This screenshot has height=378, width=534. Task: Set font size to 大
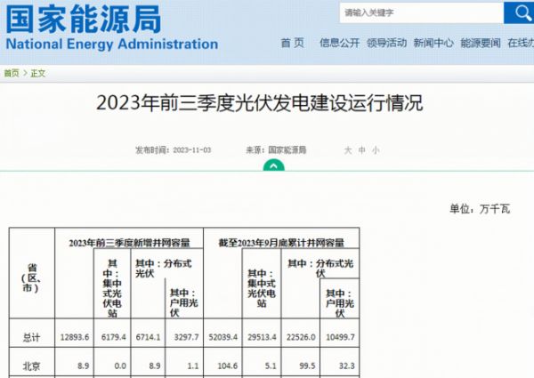348,150
